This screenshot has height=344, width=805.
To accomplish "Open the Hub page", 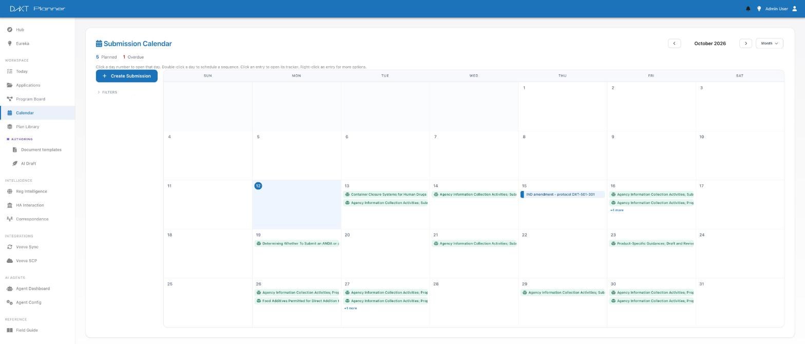I will (37, 30).
